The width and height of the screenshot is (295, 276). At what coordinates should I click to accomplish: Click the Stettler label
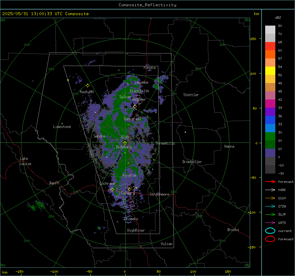click(x=191, y=95)
